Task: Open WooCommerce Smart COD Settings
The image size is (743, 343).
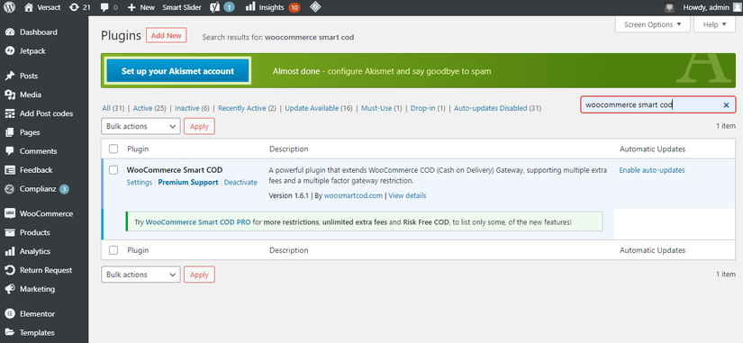Action: (x=140, y=183)
